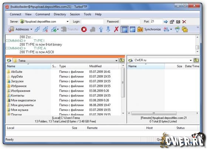Sort remote files by Date/Time column
Image resolution: width=207 pixels, height=149 pixels.
(x=192, y=66)
